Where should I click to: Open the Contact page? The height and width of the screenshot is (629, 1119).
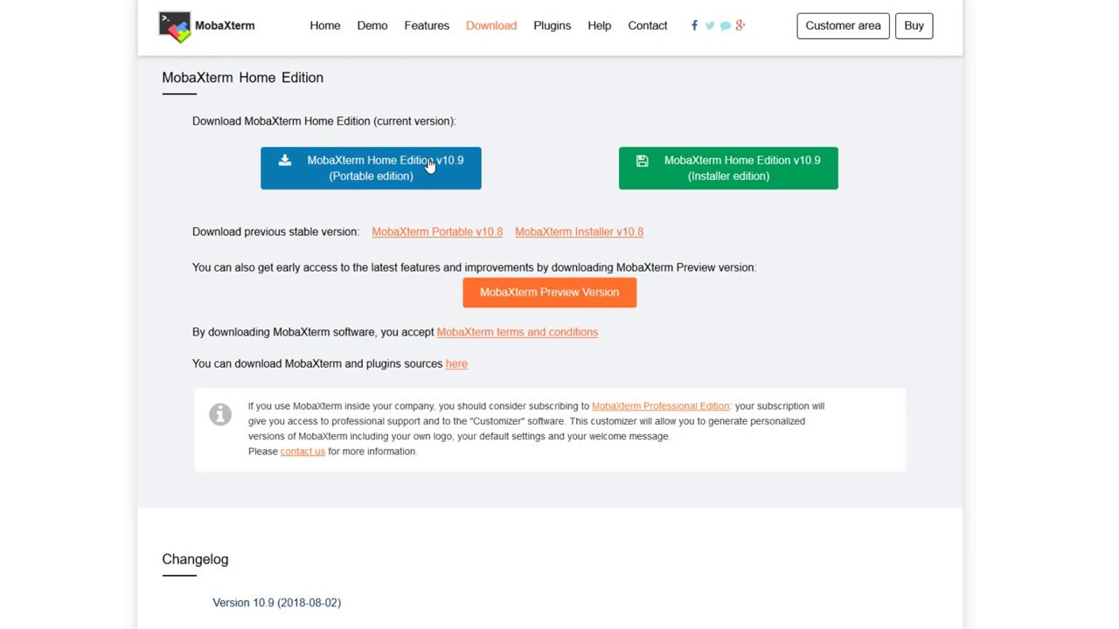648,25
